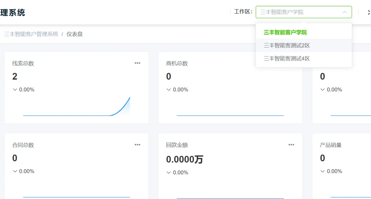Collapse the workspace dropdown chevron
The height and width of the screenshot is (199, 371).
click(345, 12)
